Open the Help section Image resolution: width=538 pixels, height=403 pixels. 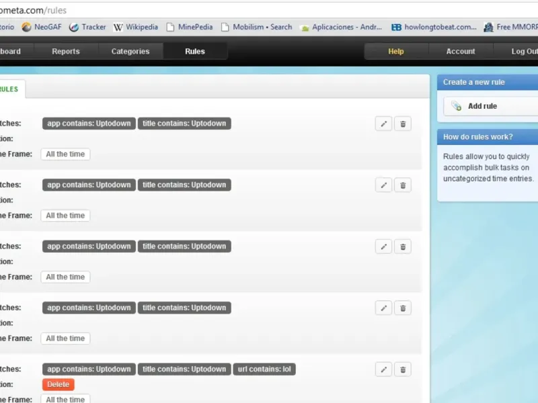tap(396, 52)
